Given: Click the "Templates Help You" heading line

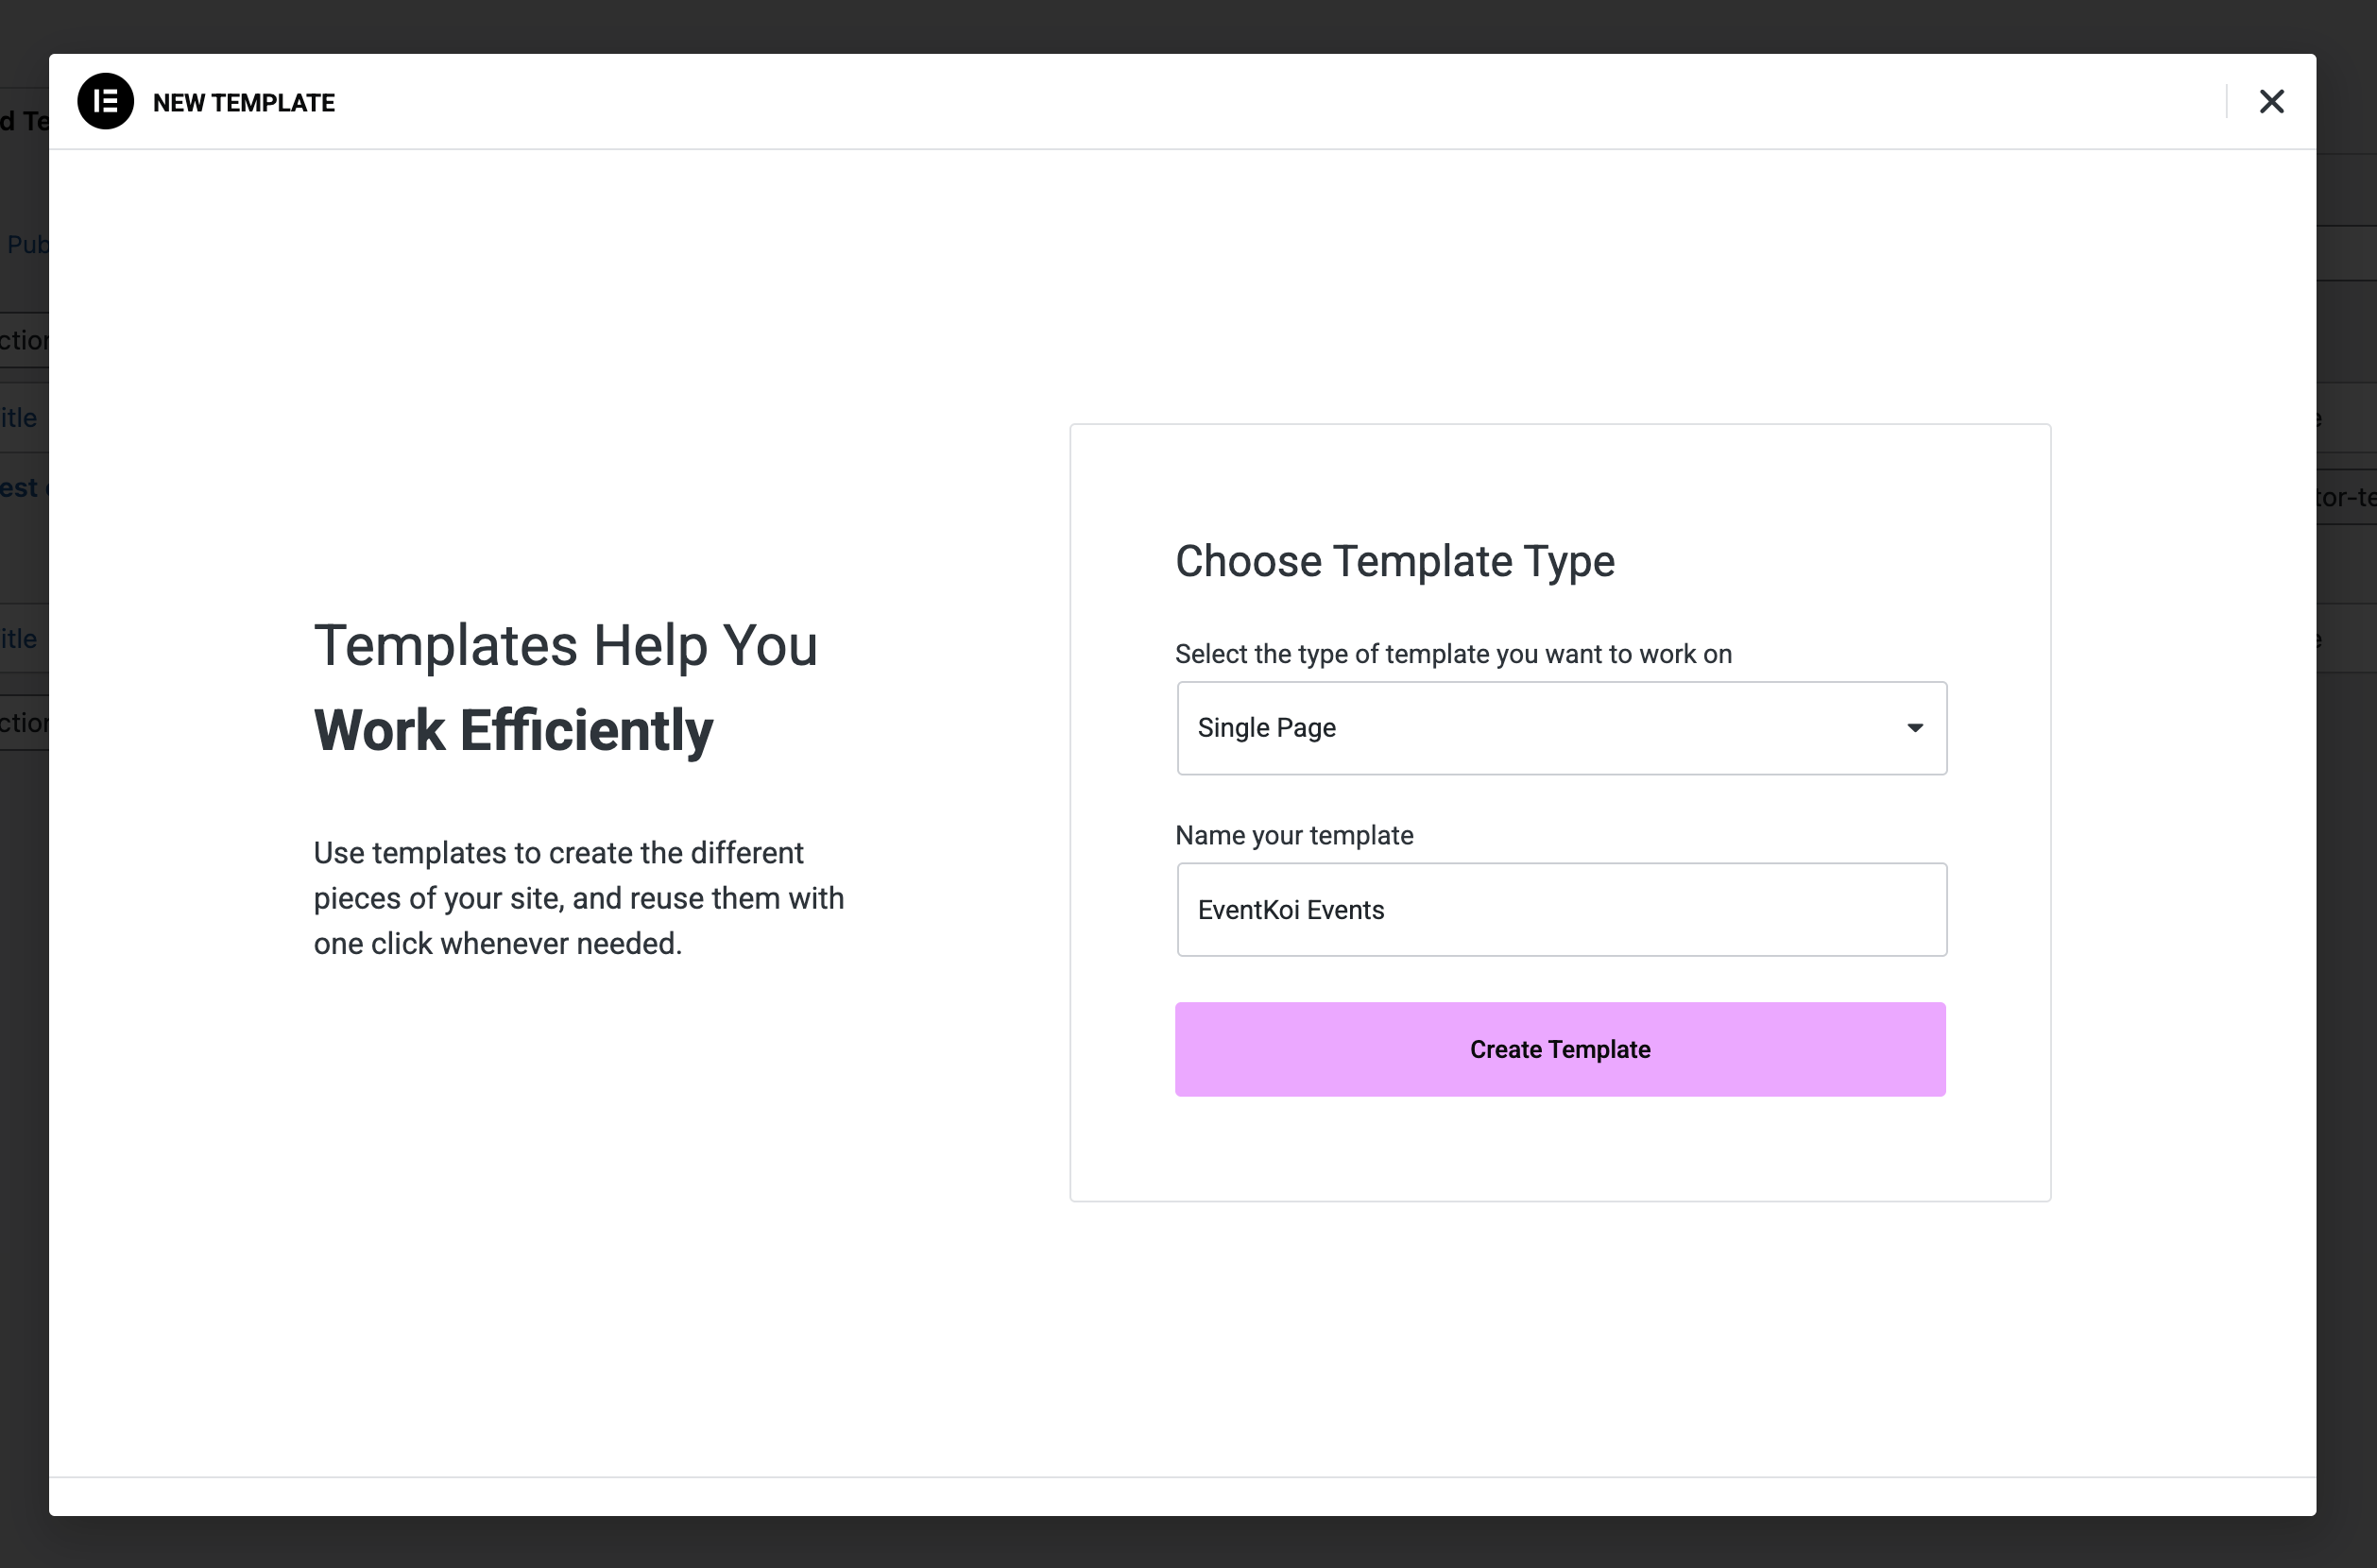Looking at the screenshot, I should click(565, 645).
